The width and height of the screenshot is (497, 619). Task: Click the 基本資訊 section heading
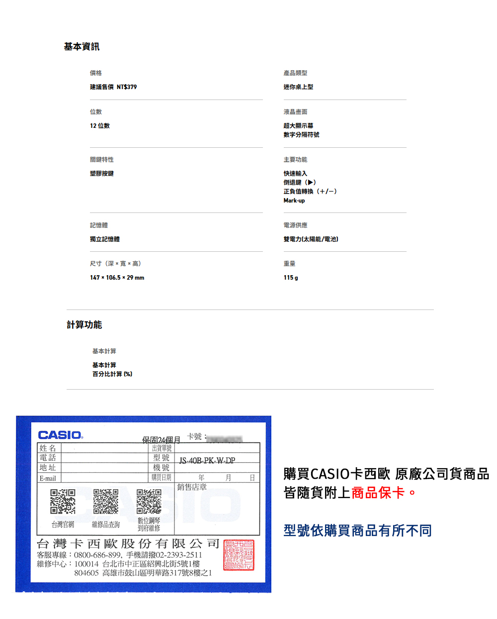pos(82,46)
